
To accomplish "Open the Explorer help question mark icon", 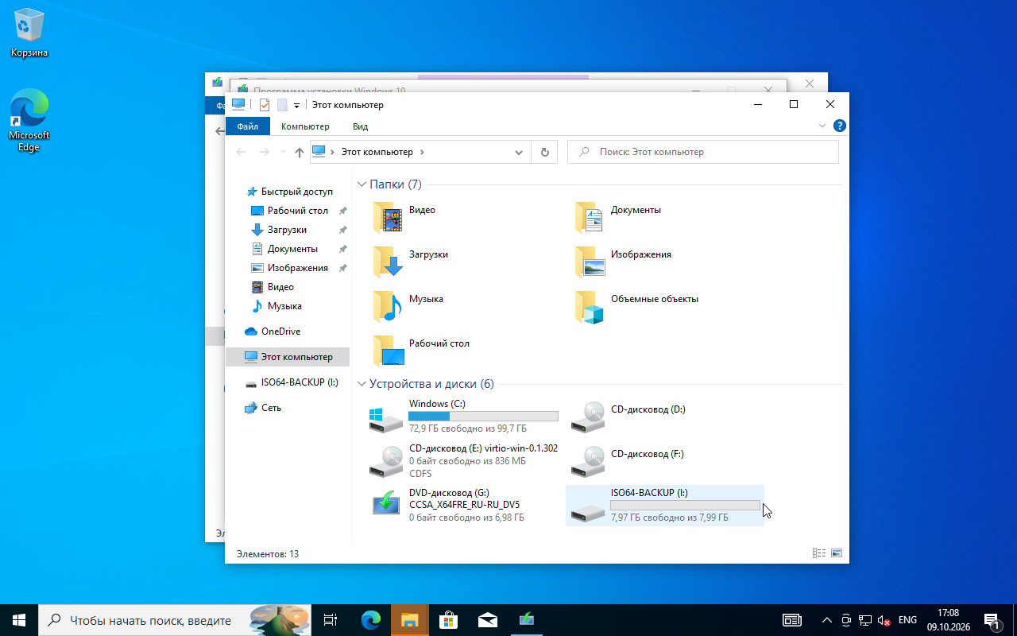I will [x=840, y=126].
